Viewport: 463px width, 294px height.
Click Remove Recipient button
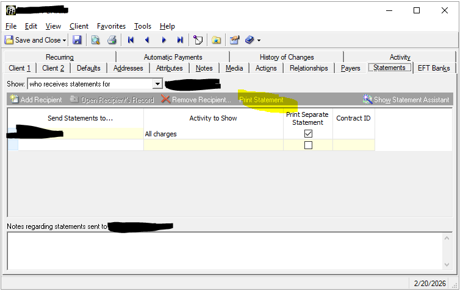[x=196, y=100]
